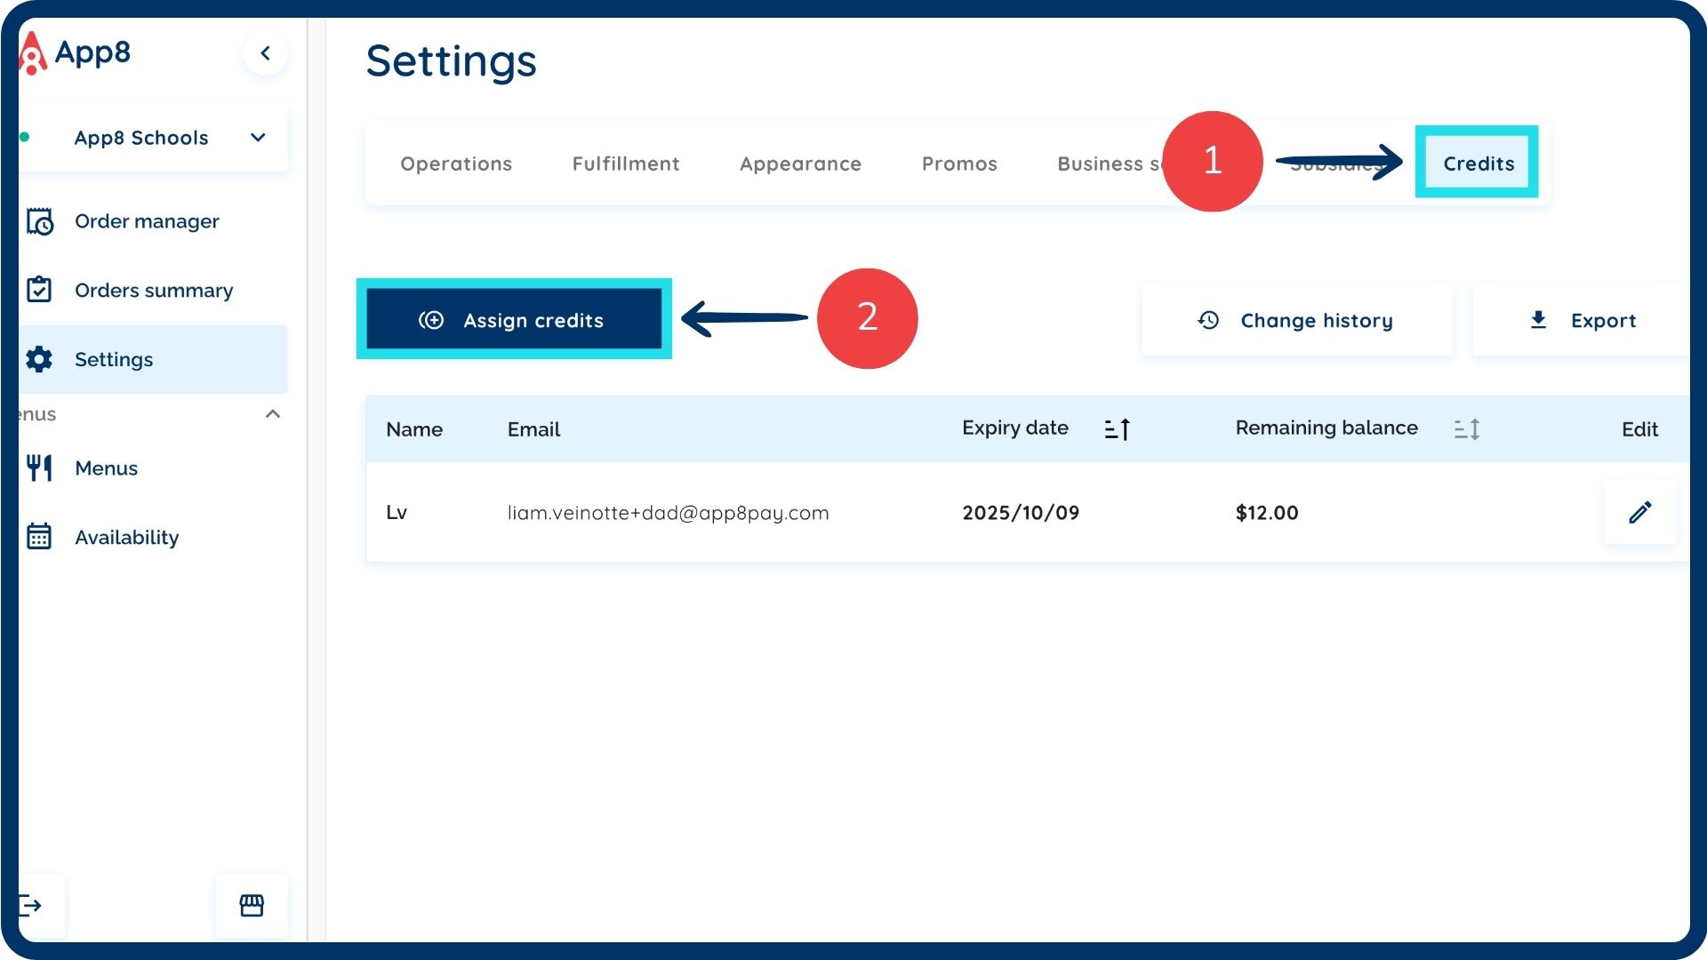Viewport: 1707px width, 960px height.
Task: Select the Lv row email address
Action: pyautogui.click(x=668, y=513)
